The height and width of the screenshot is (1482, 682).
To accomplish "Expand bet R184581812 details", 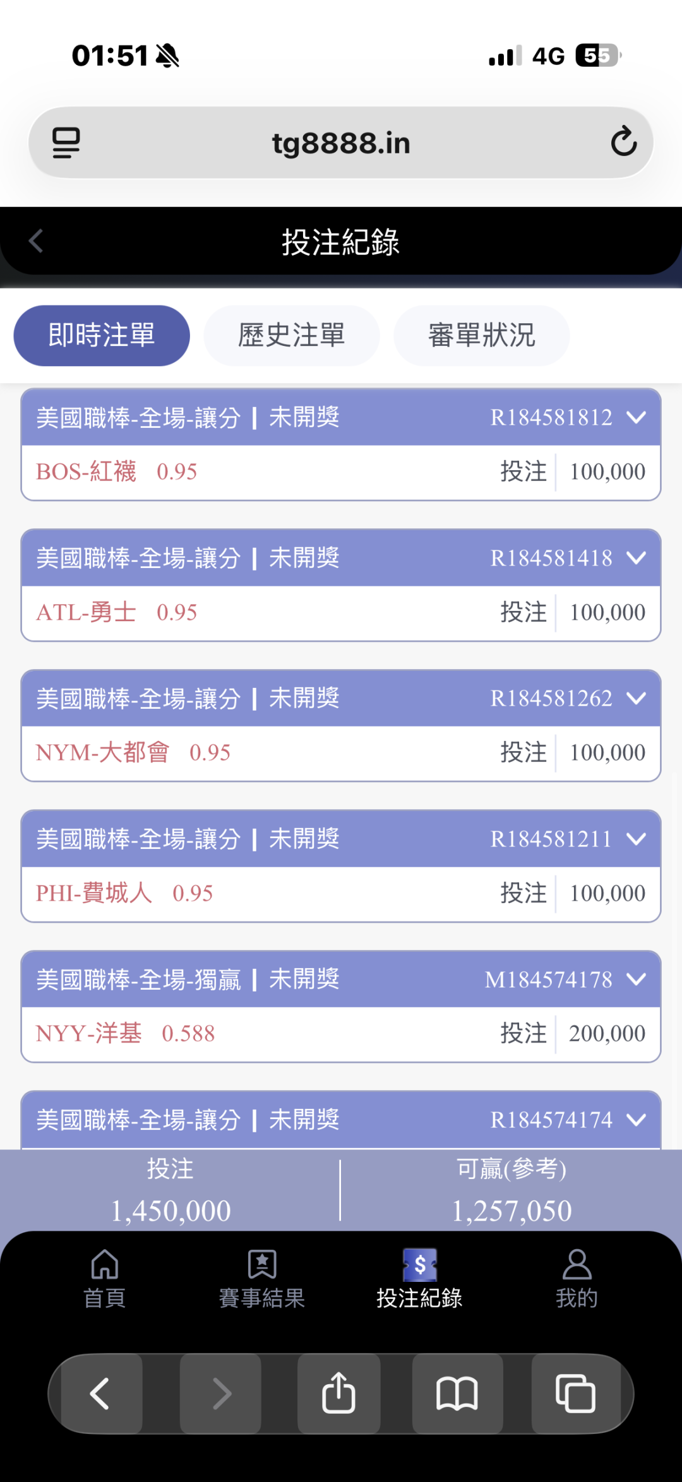I will pyautogui.click(x=636, y=417).
